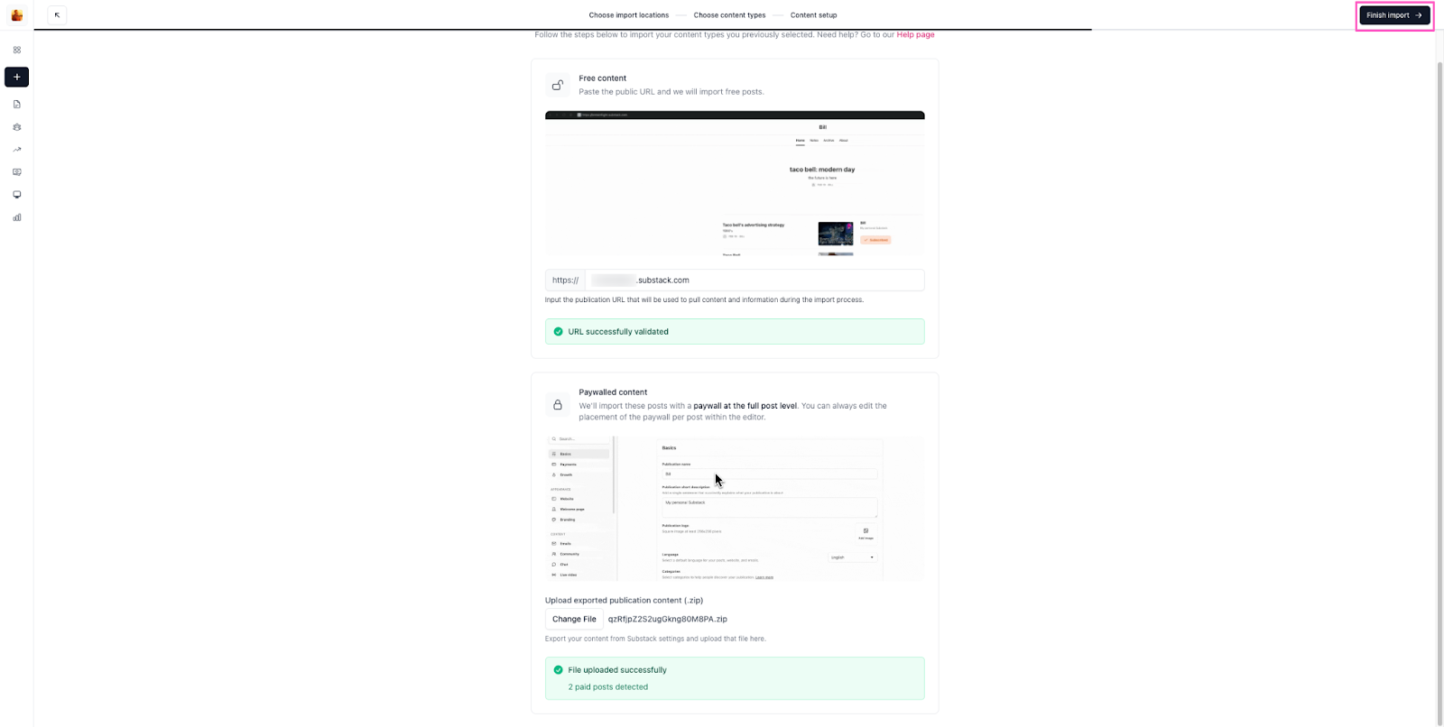Click the Change File button
The image size is (1444, 727).
pyautogui.click(x=574, y=620)
